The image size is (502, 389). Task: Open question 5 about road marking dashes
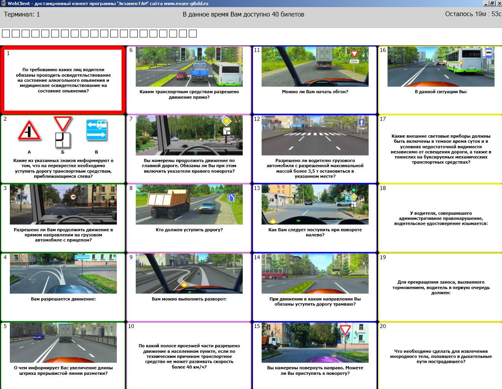63,343
